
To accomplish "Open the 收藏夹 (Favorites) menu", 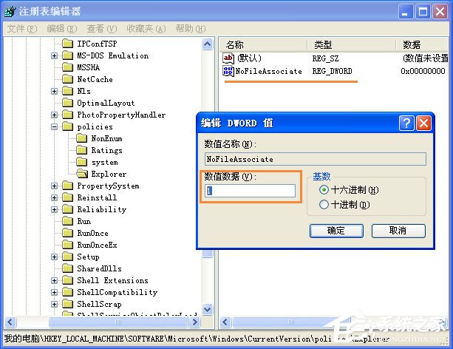I will [146, 29].
